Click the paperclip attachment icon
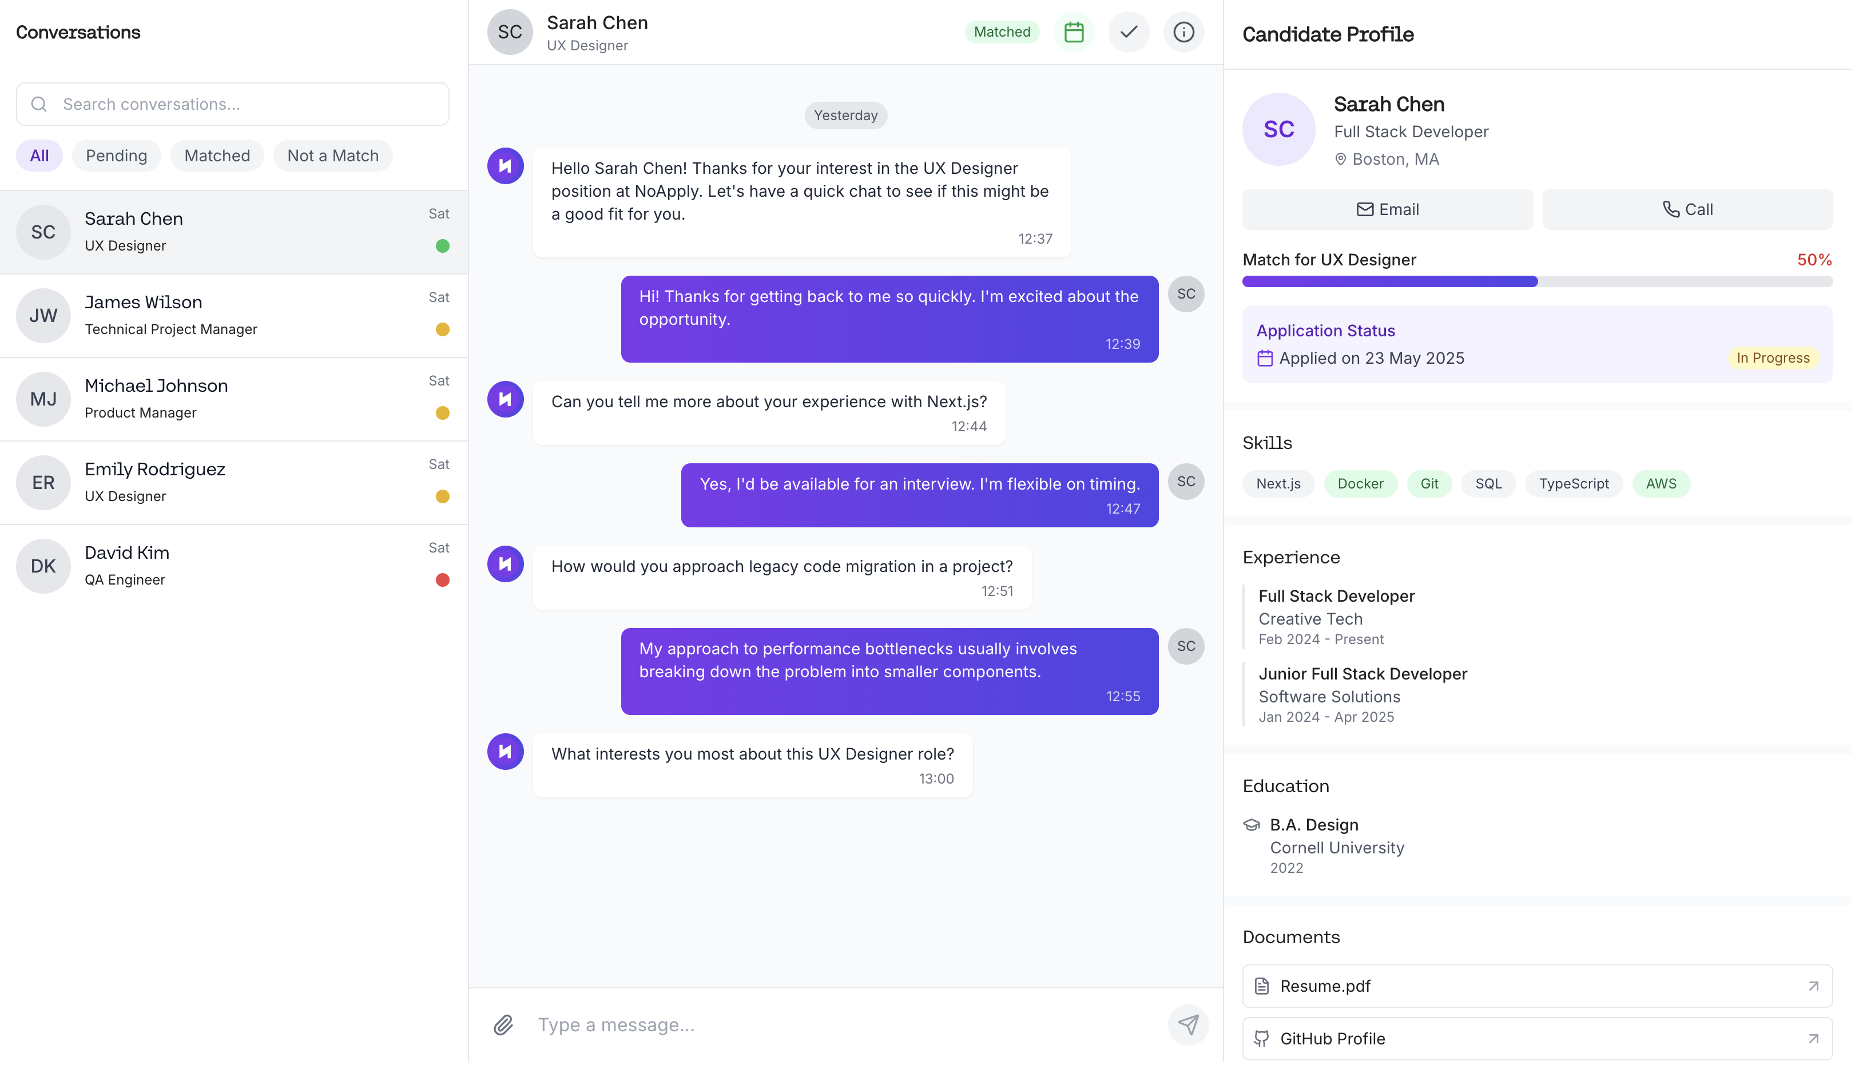The height and width of the screenshot is (1073, 1859). point(503,1024)
